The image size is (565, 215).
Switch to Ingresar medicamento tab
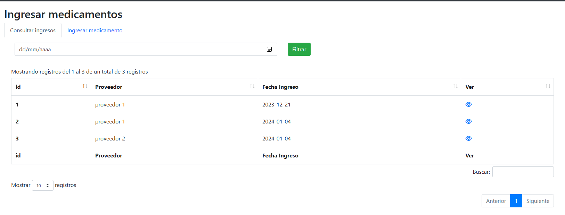click(x=95, y=30)
